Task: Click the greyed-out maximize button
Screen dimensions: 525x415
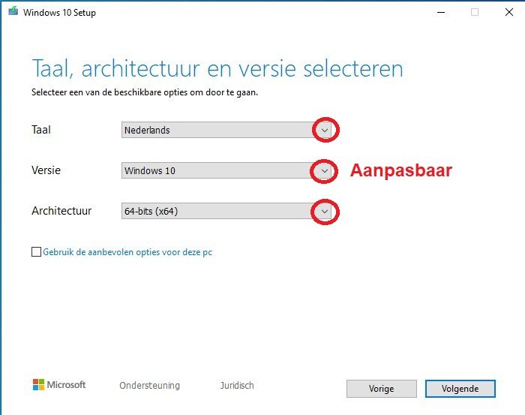Action: (475, 12)
